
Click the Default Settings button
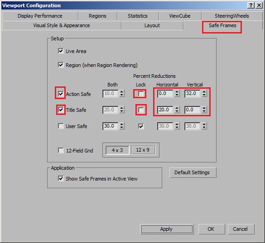tap(193, 172)
